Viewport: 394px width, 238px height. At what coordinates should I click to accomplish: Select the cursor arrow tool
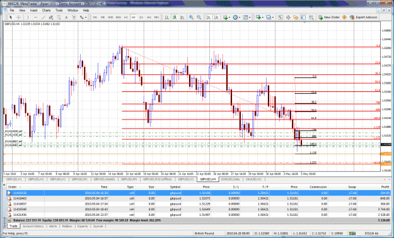pyautogui.click(x=11, y=18)
